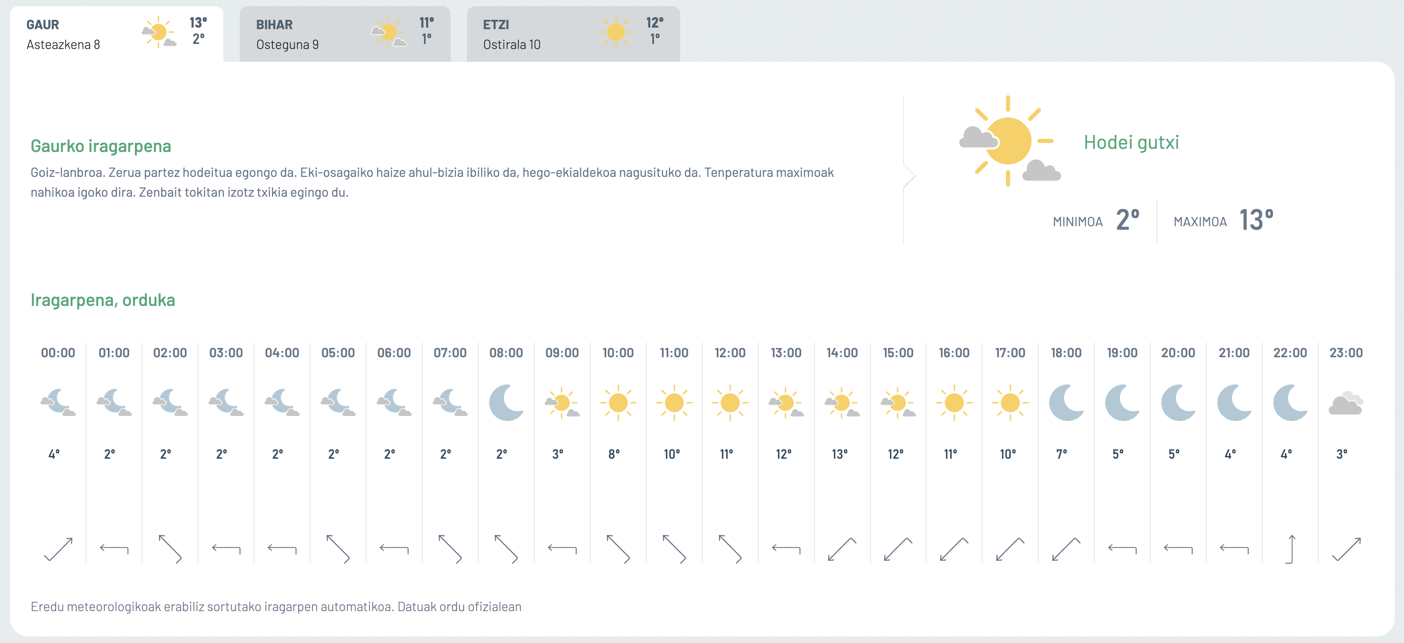The image size is (1404, 643).
Task: Click the 14:00 partly cloudy sun icon
Action: 842,403
